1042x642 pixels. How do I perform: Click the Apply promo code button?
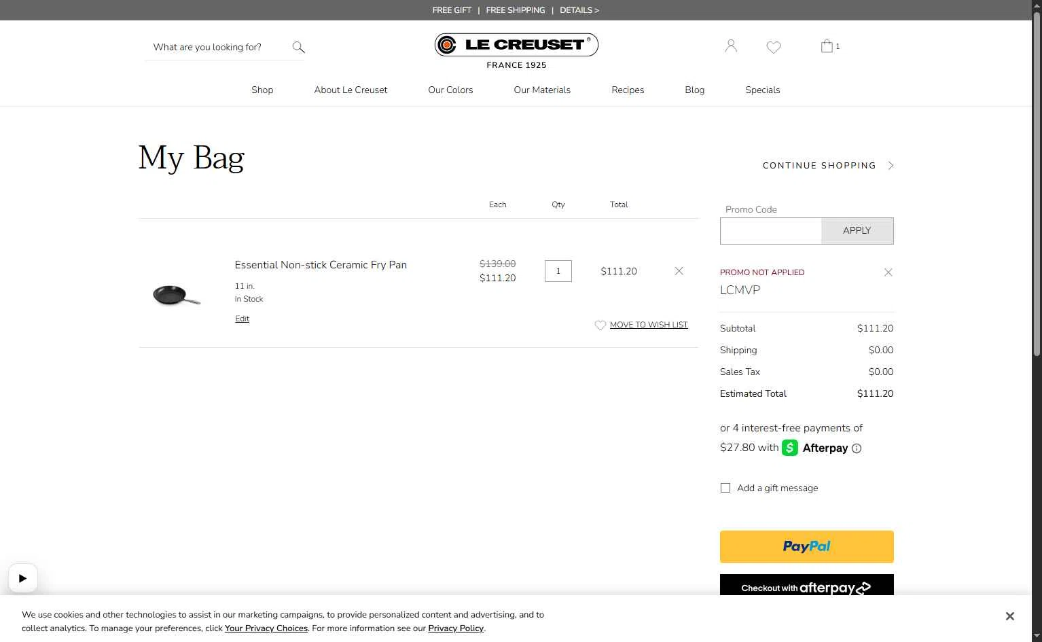(857, 231)
